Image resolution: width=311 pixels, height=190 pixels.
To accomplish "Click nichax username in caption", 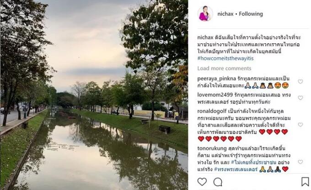I will (205, 37).
